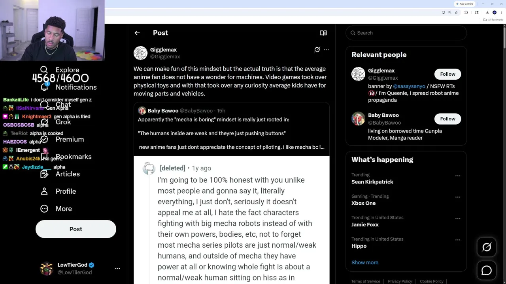Open Xbox One trending topic
Image resolution: width=506 pixels, height=284 pixels.
pyautogui.click(x=363, y=203)
